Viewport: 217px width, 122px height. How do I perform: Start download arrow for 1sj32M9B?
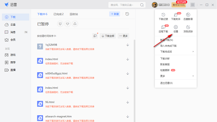click(x=128, y=45)
